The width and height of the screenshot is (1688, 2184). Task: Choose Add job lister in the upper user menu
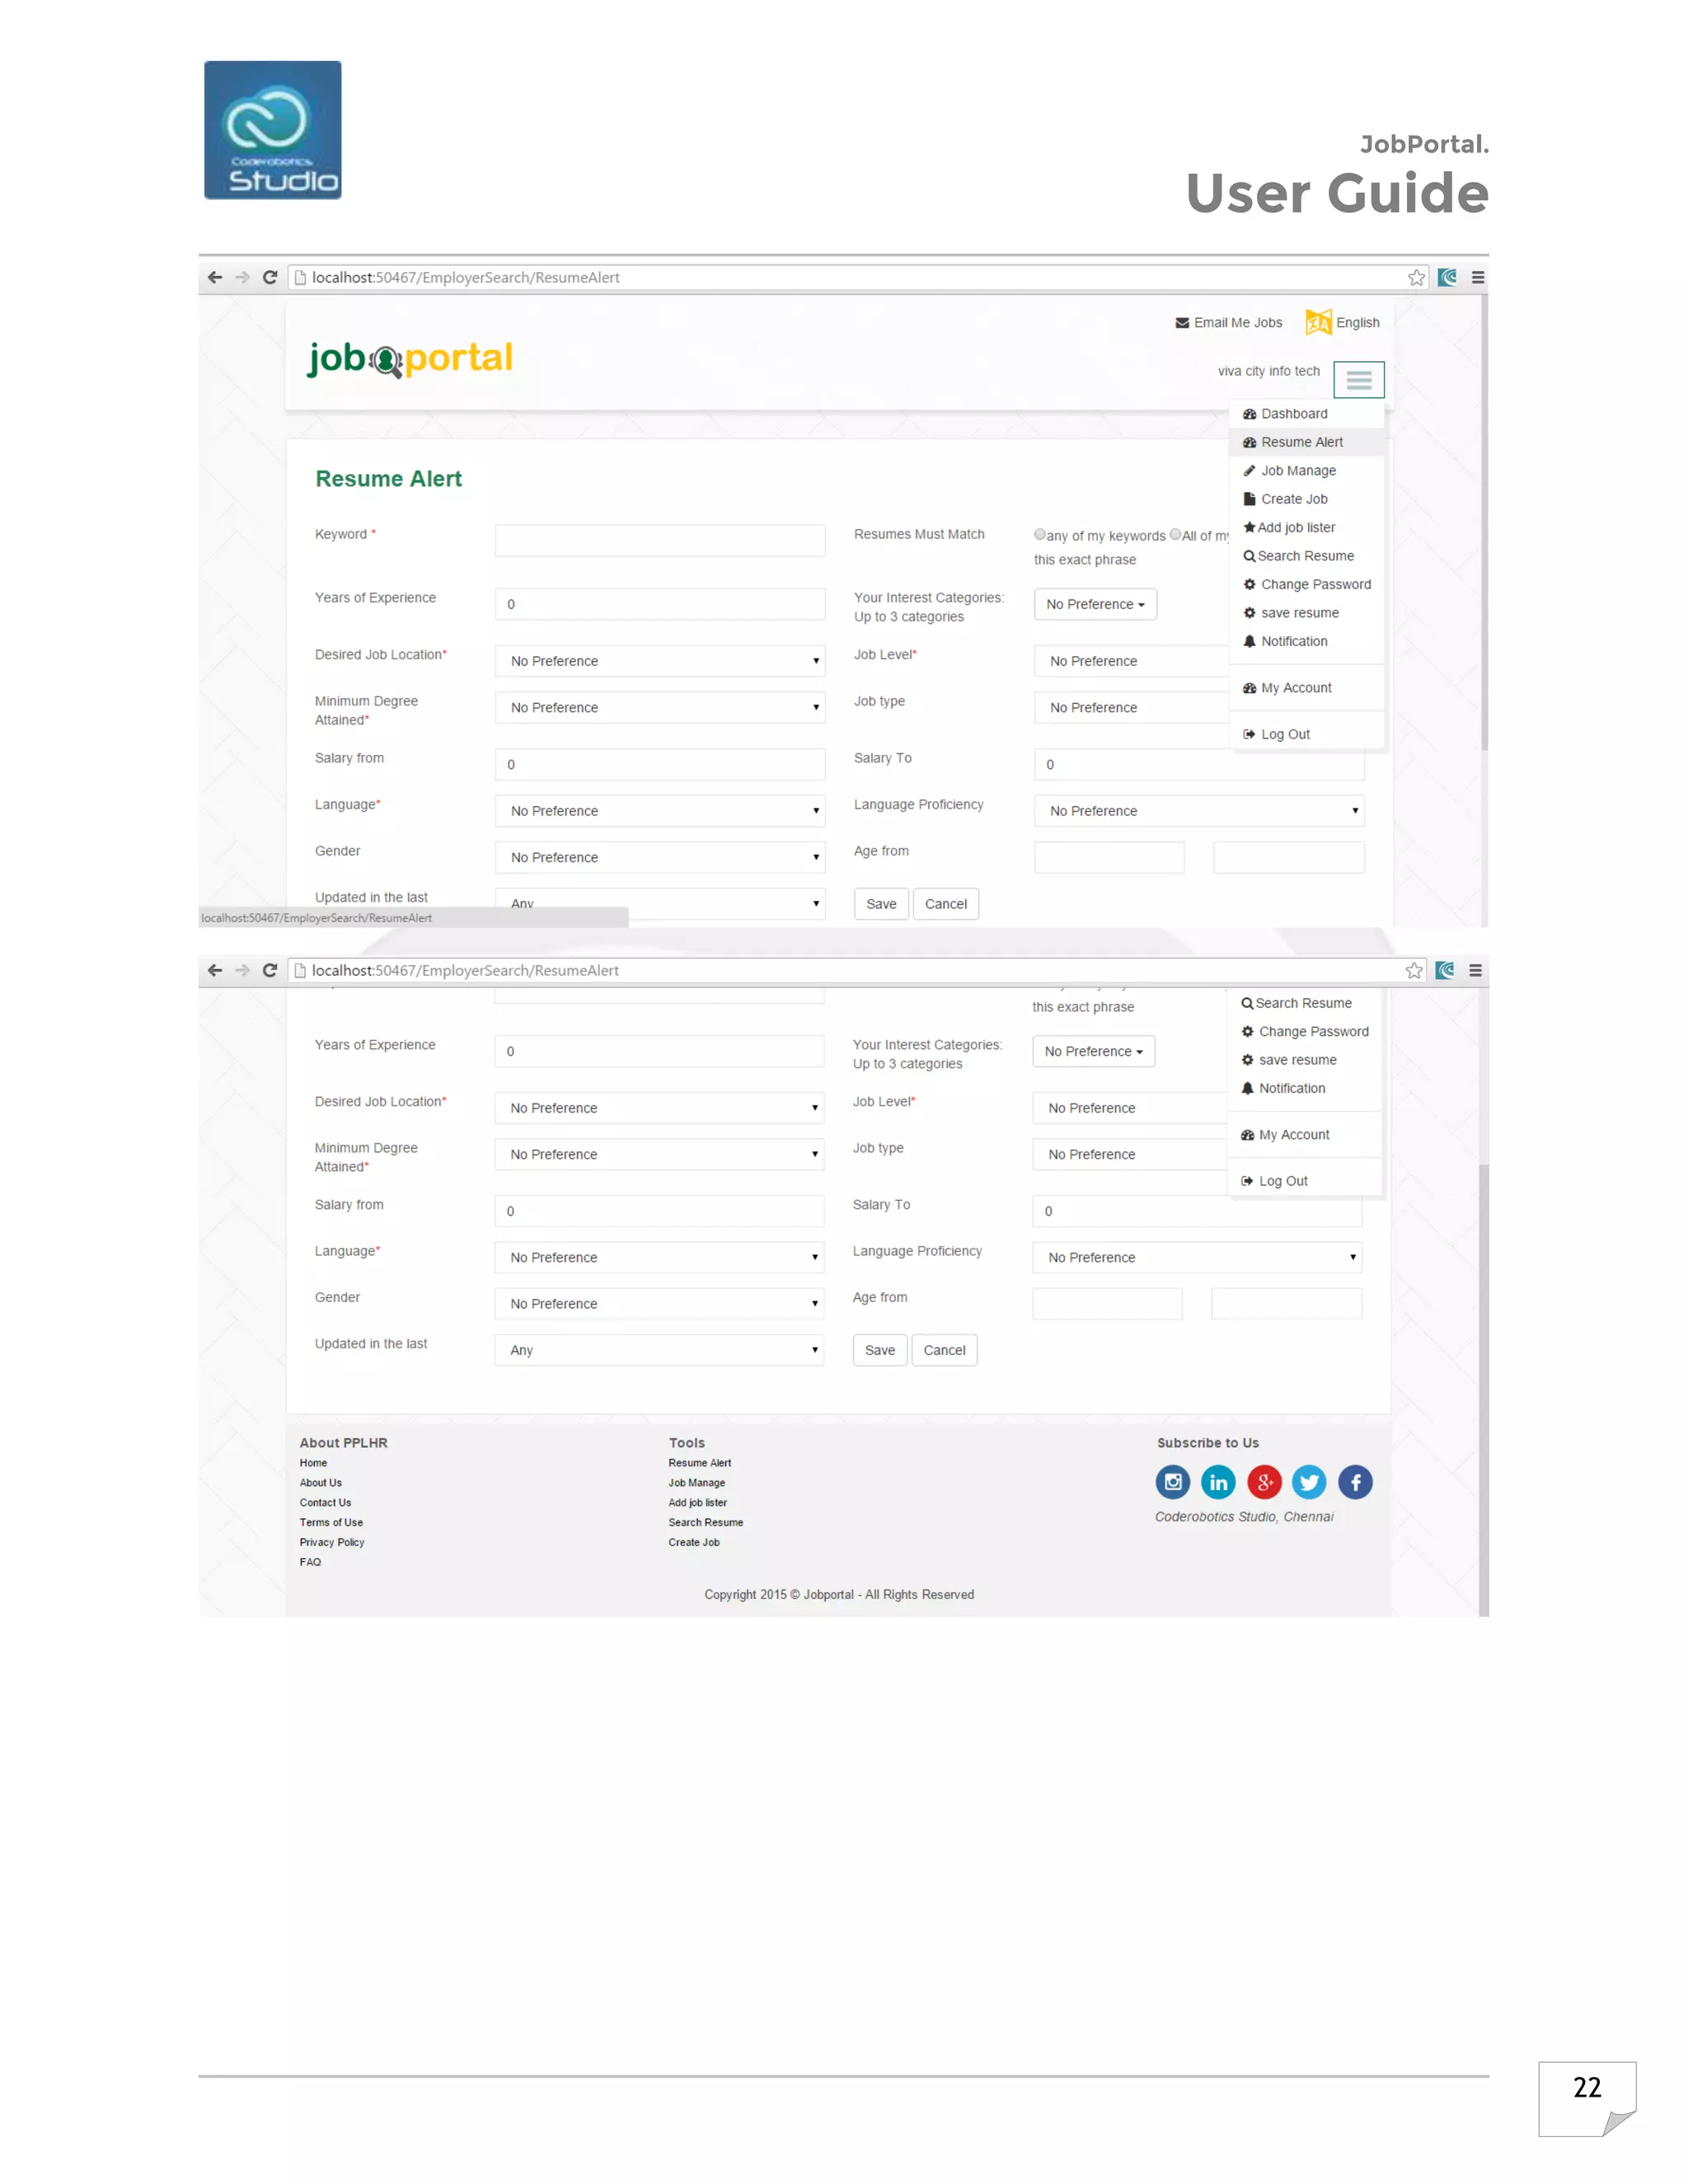(1306, 528)
